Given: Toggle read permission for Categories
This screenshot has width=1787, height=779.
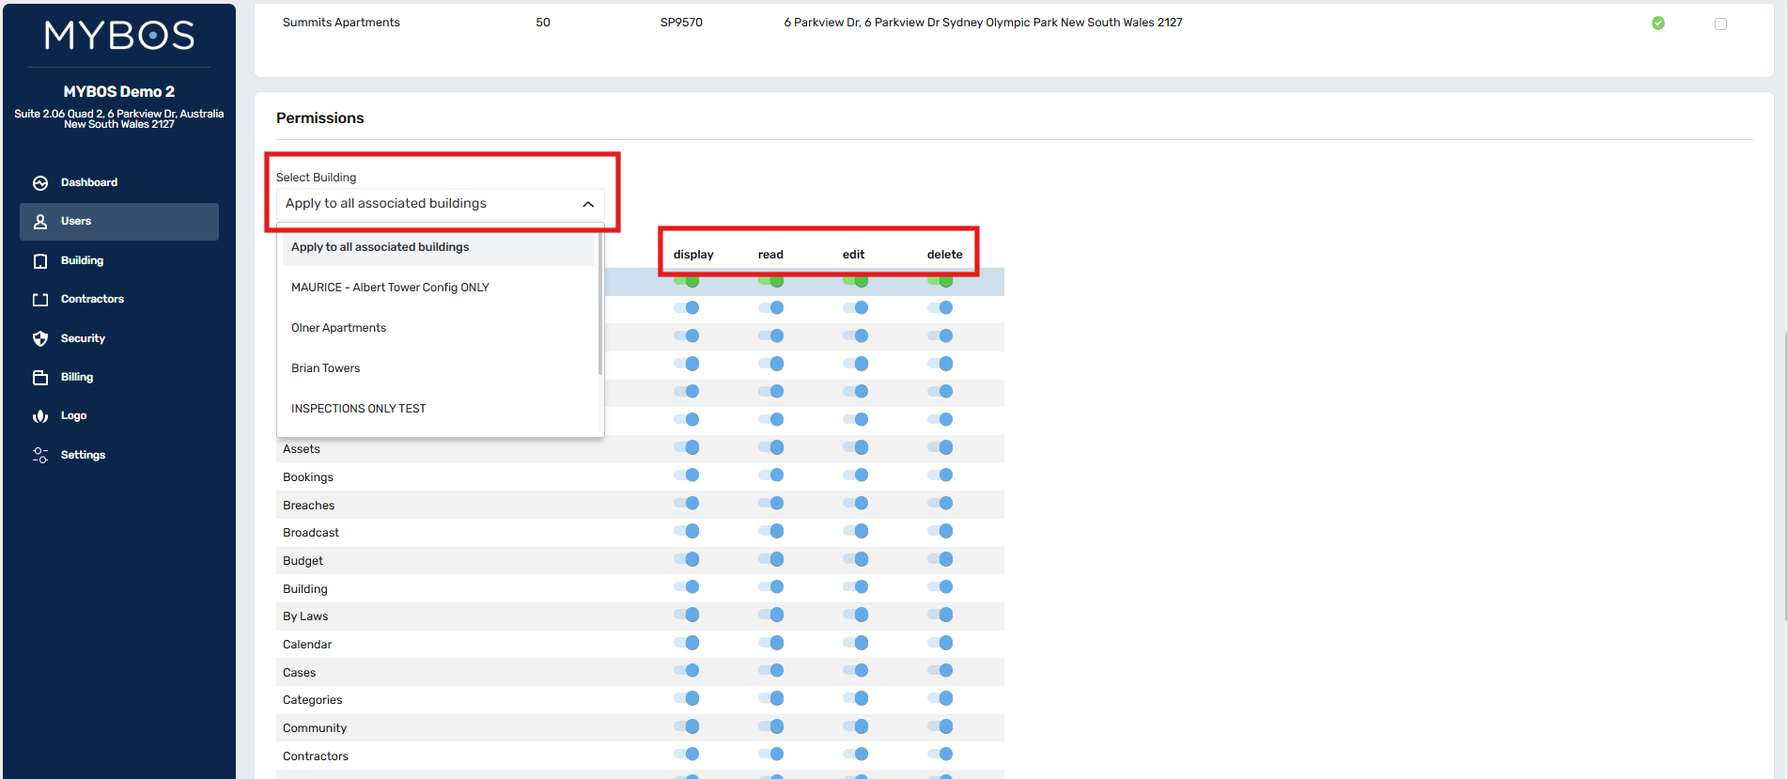Looking at the screenshot, I should click(771, 698).
